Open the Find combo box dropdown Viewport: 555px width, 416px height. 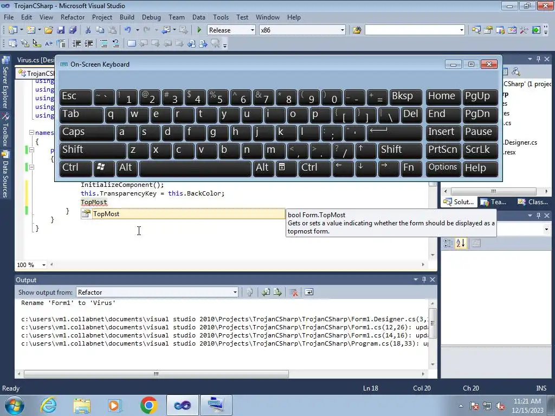tap(462, 30)
